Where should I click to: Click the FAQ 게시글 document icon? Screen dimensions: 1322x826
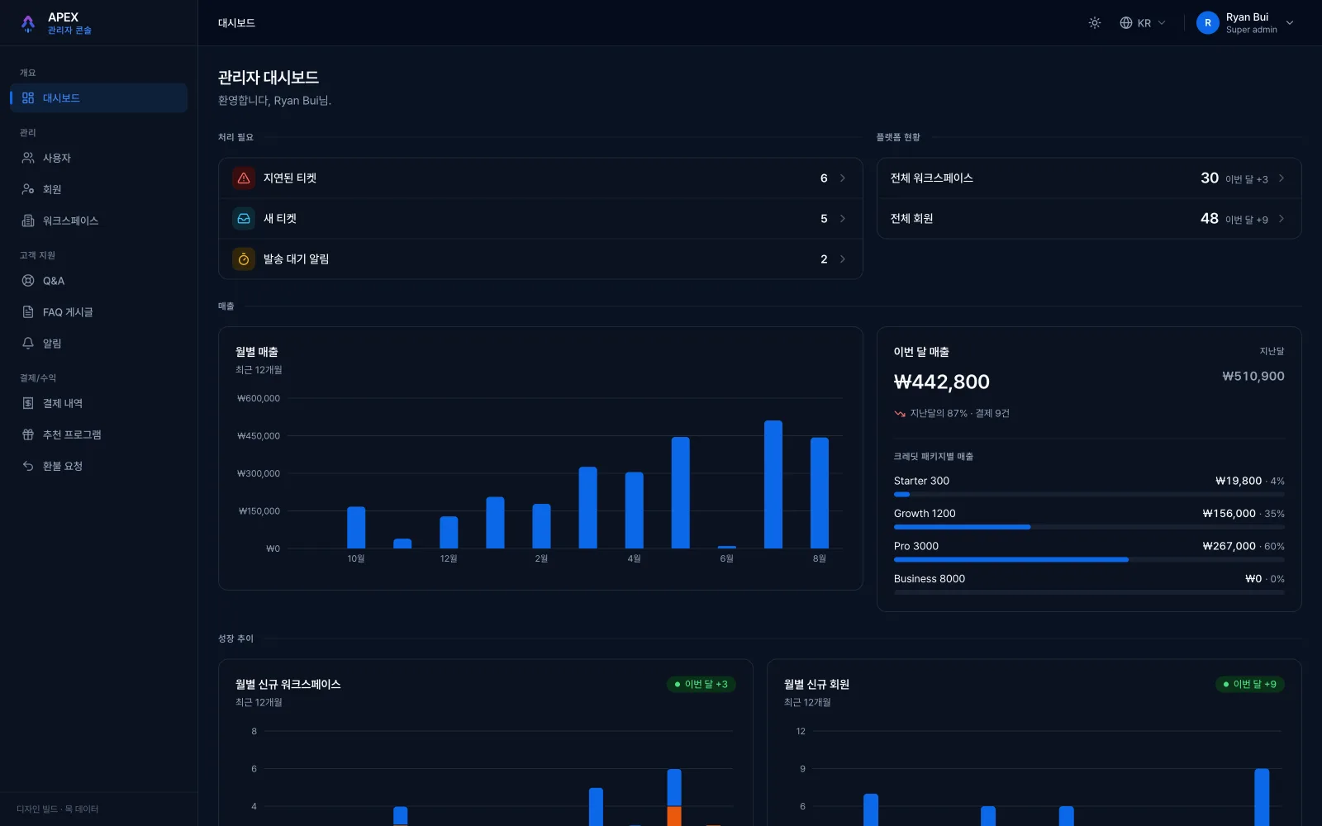point(28,312)
